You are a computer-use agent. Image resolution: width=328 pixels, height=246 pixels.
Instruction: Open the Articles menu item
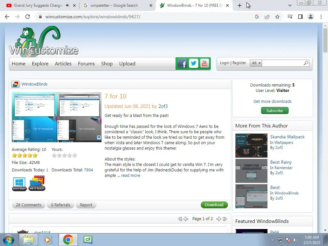tap(63, 64)
